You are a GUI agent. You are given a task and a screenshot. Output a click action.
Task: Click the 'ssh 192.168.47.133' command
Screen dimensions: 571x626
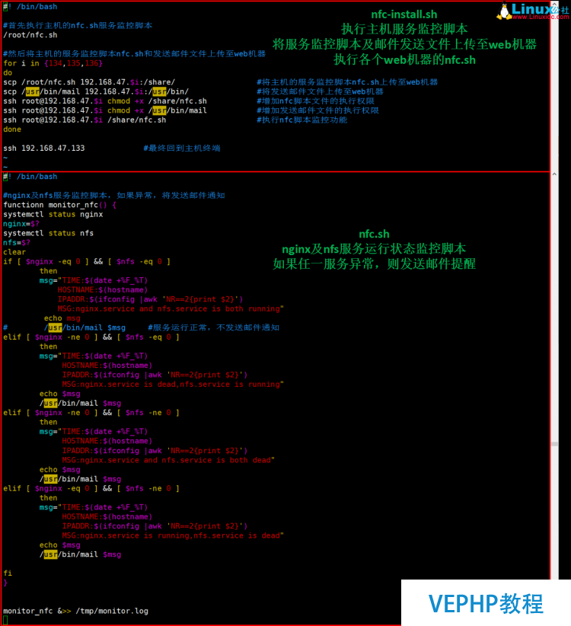tap(44, 148)
